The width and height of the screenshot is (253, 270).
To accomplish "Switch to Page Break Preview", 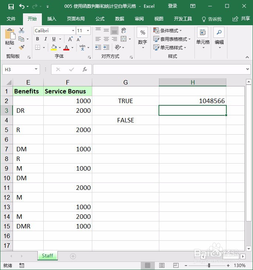I will pyautogui.click(x=176, y=265).
